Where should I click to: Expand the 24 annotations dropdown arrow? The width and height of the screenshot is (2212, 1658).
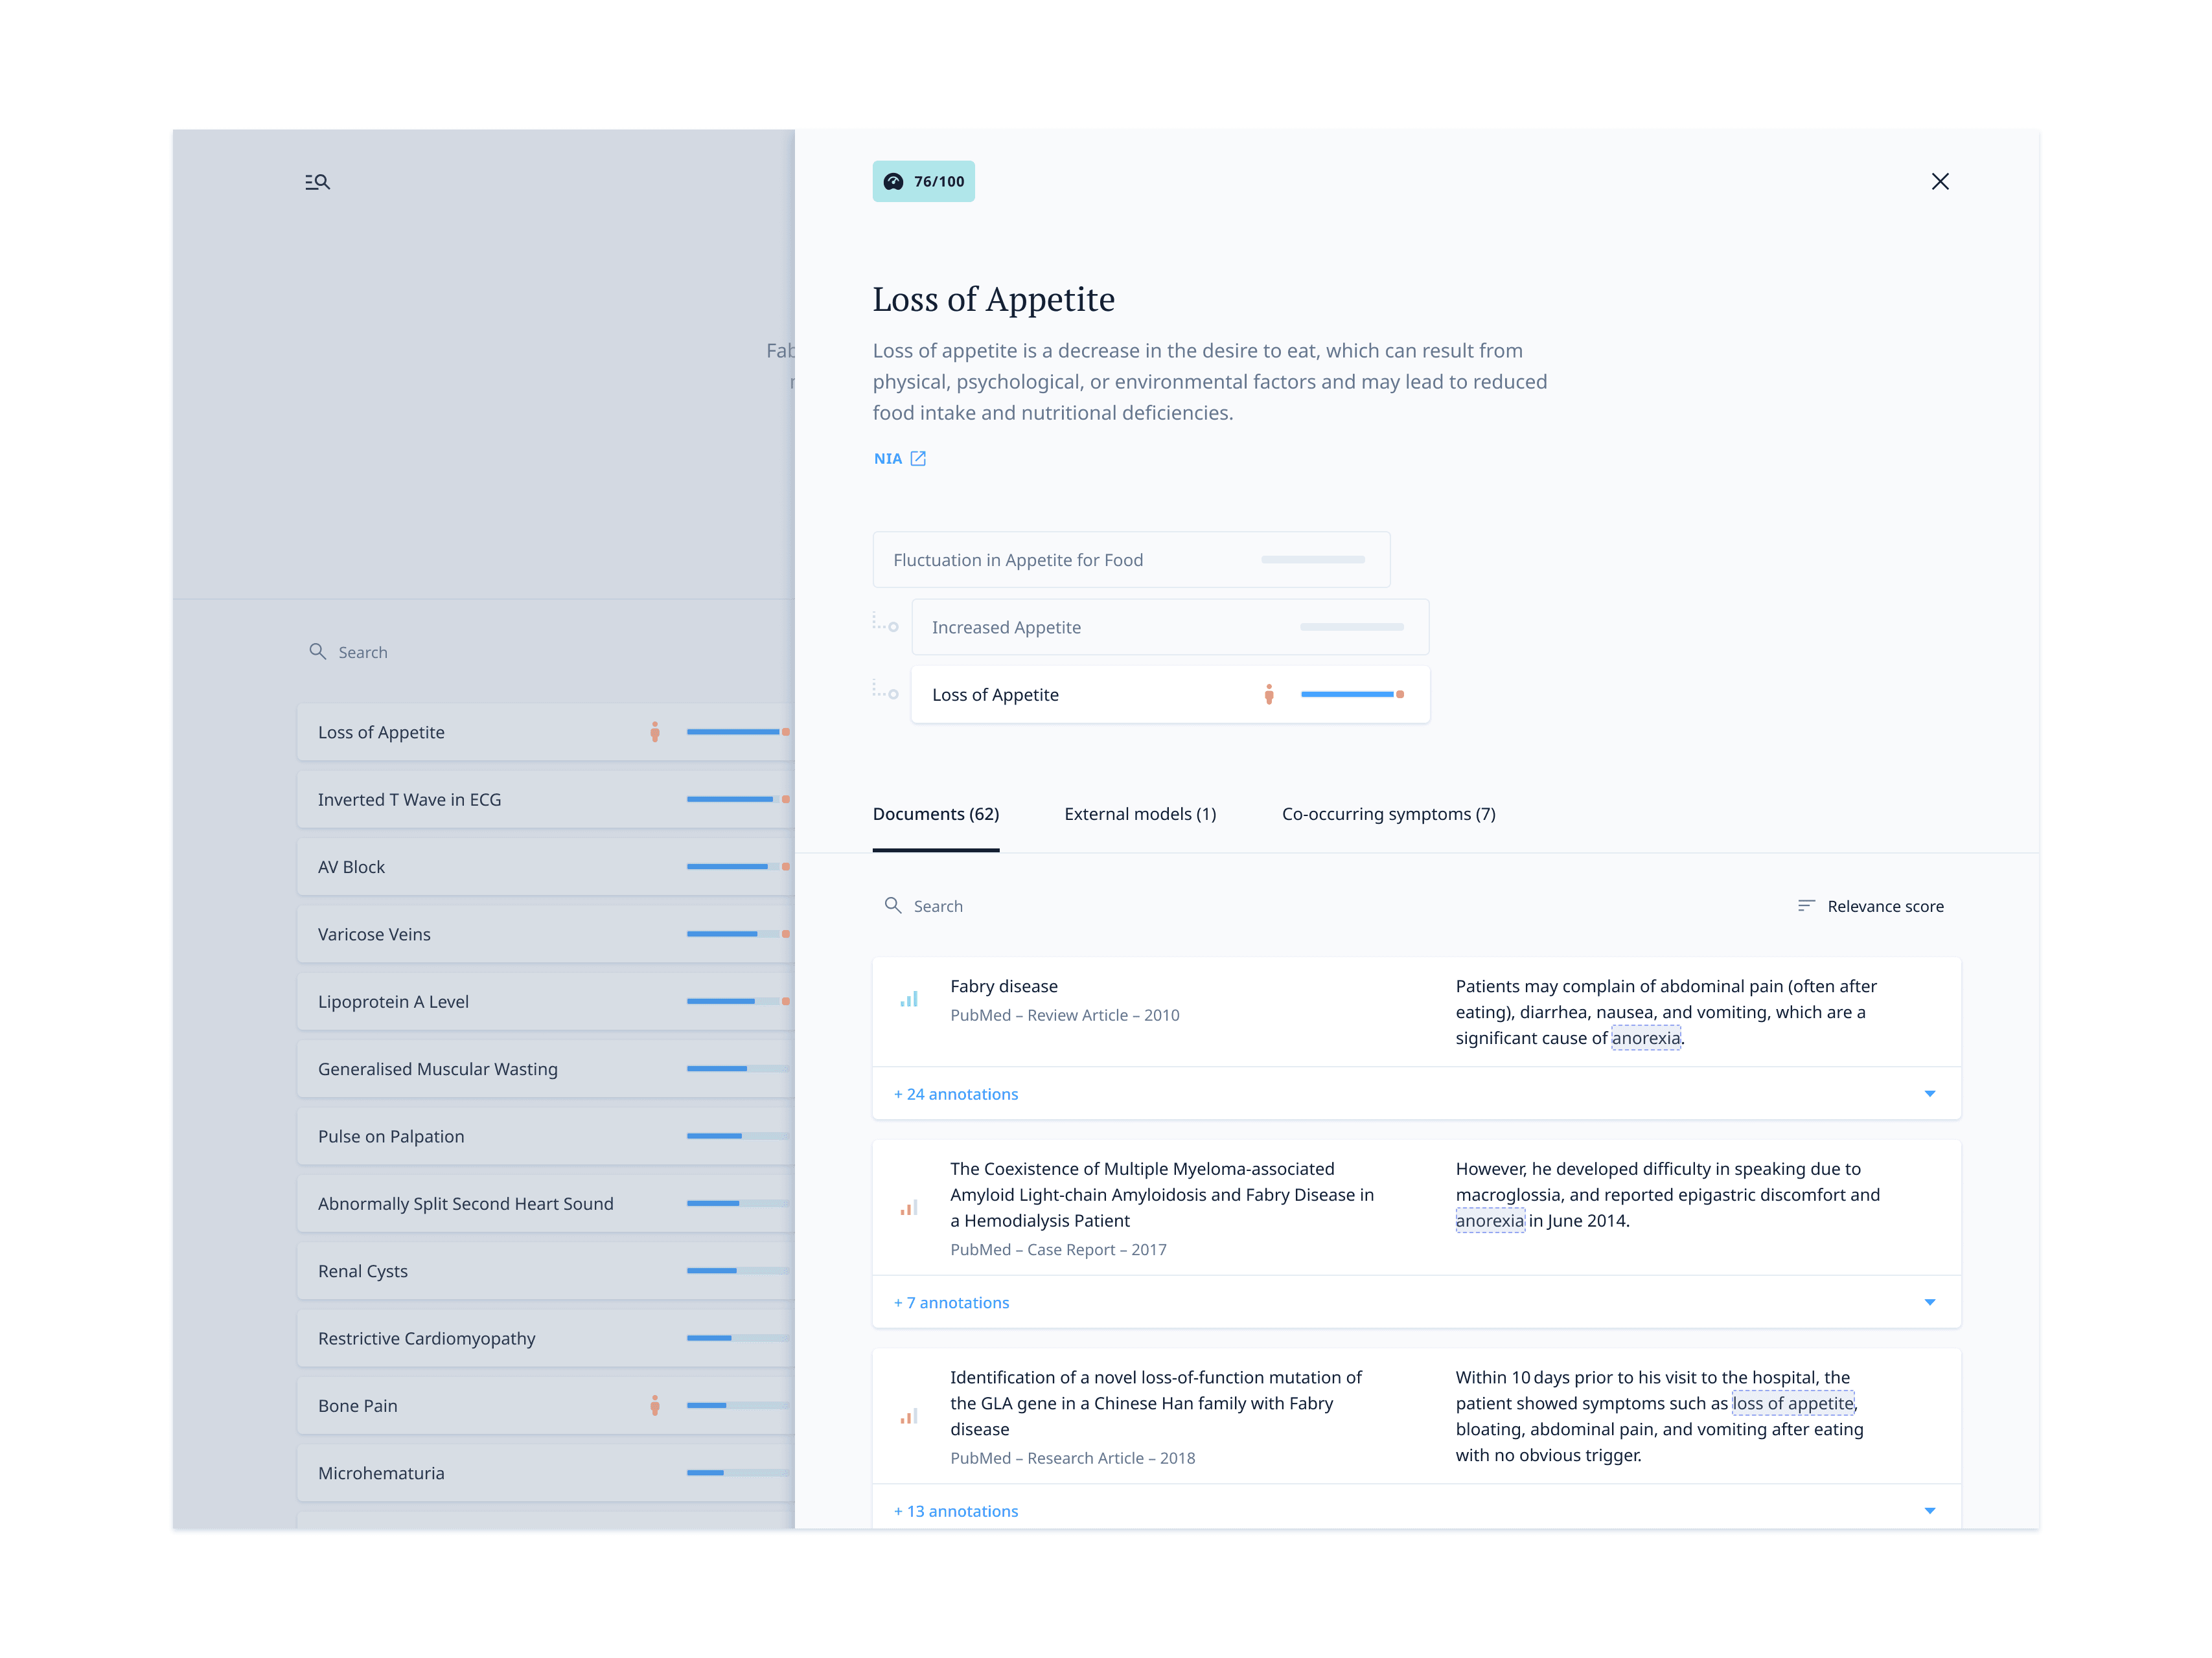pos(1929,1093)
